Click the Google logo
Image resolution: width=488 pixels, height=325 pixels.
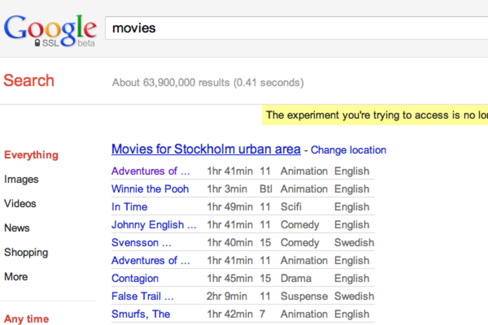tap(50, 27)
